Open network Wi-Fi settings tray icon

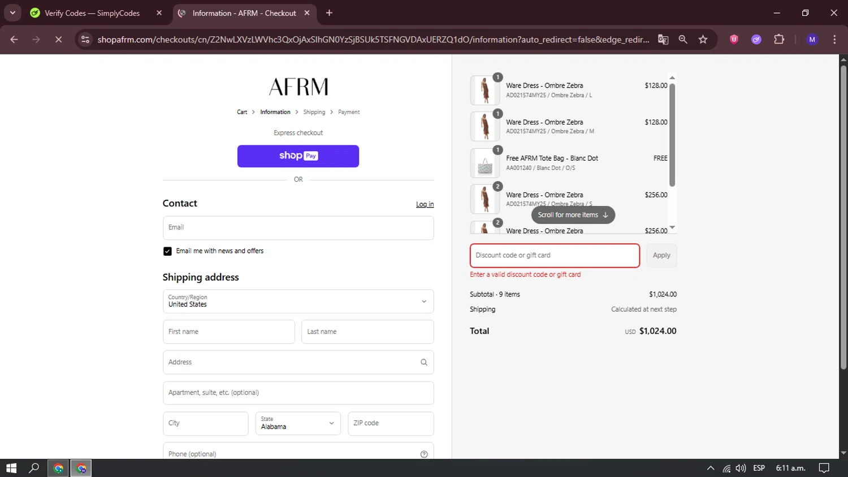pos(726,468)
